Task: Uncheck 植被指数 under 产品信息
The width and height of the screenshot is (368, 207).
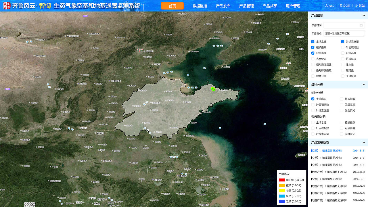Action: 313,47
